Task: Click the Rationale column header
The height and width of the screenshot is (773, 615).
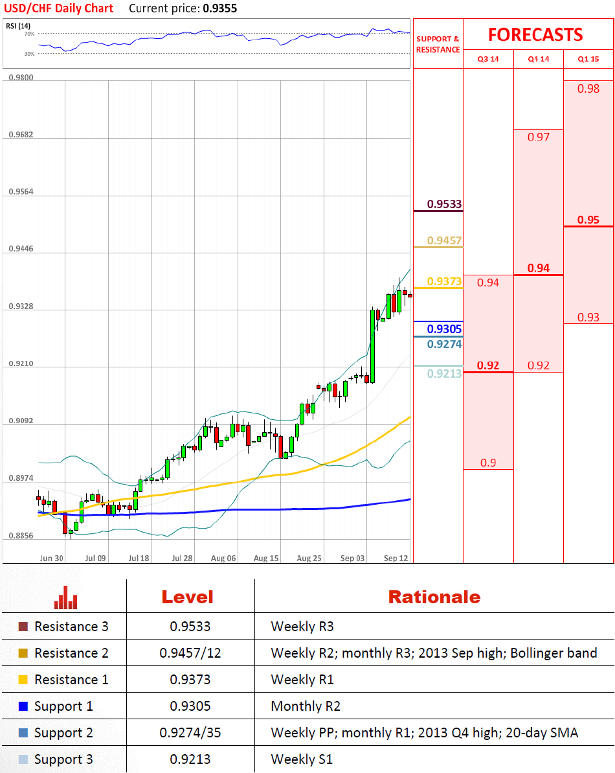Action: (434, 597)
